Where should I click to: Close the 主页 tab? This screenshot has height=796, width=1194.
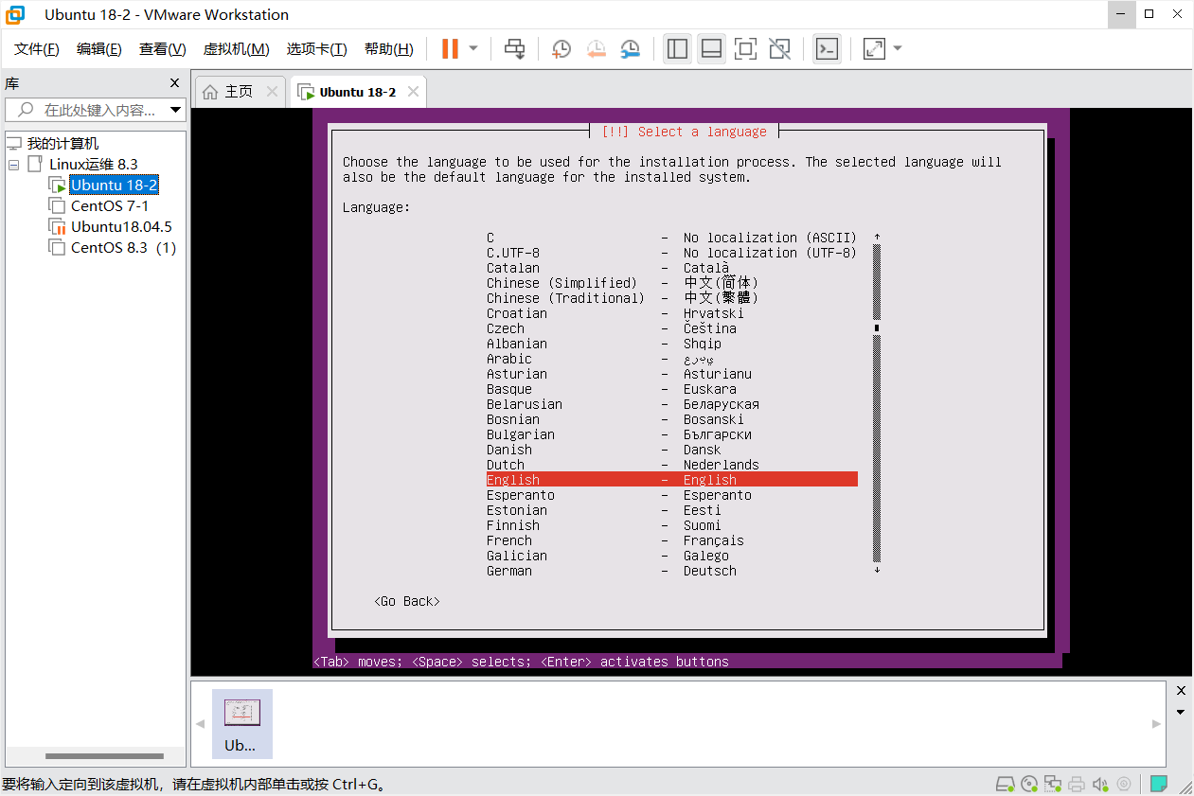click(x=273, y=92)
